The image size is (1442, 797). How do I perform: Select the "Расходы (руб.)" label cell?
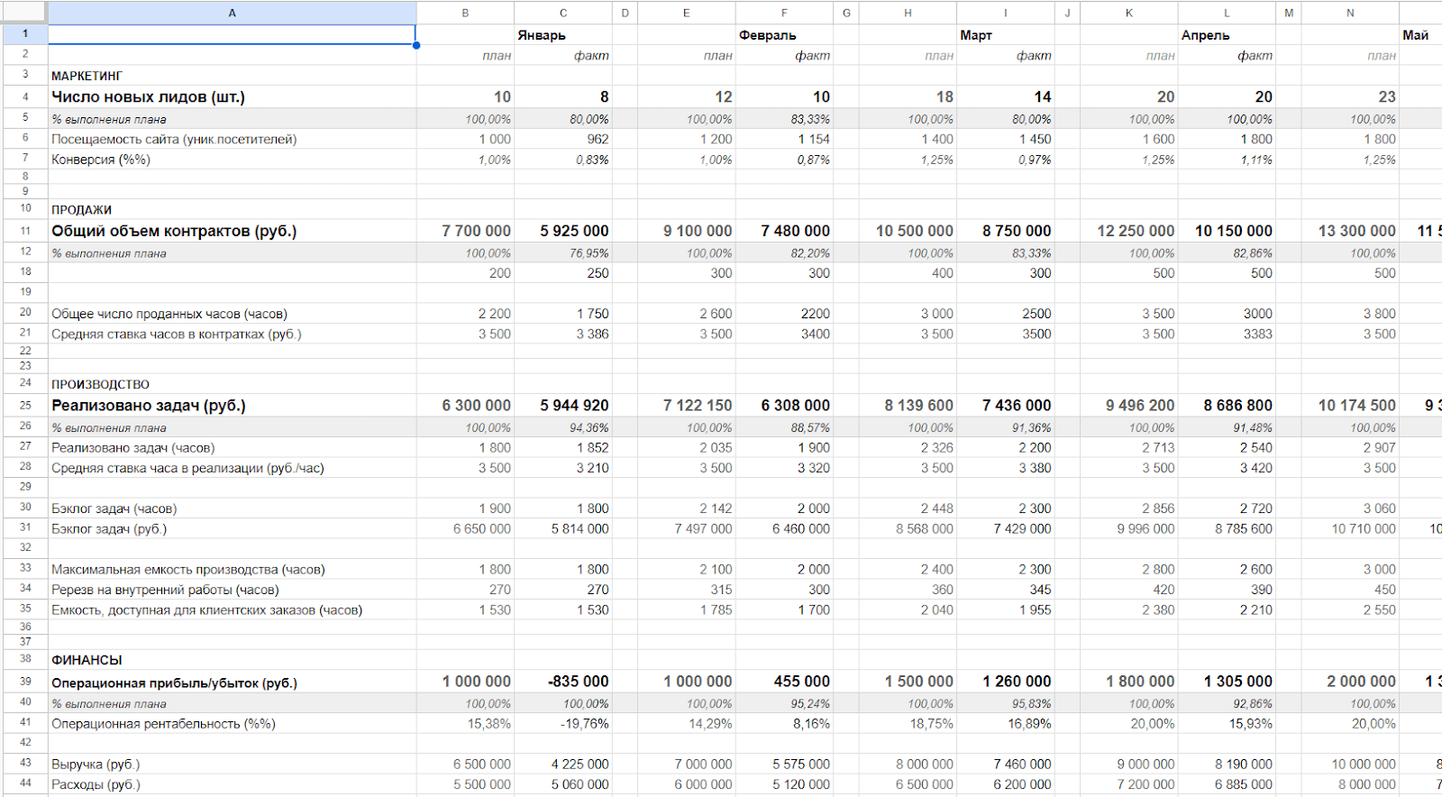(x=232, y=784)
